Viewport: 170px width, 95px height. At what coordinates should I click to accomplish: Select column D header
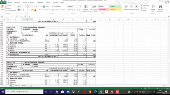click(27, 19)
